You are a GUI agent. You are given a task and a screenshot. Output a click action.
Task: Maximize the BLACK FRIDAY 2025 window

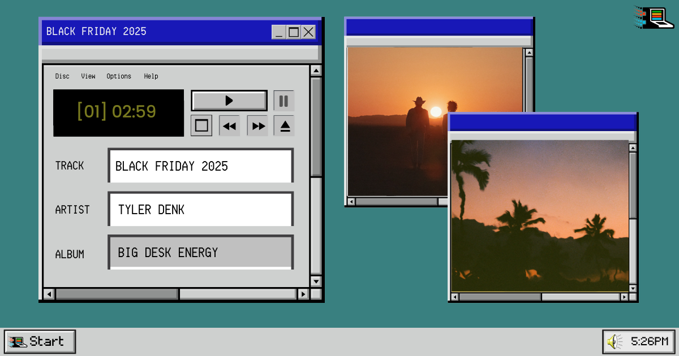pos(294,32)
